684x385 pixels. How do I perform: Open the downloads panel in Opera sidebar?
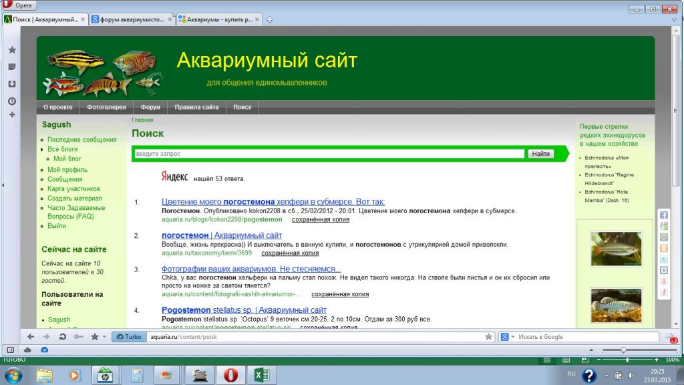(x=12, y=84)
